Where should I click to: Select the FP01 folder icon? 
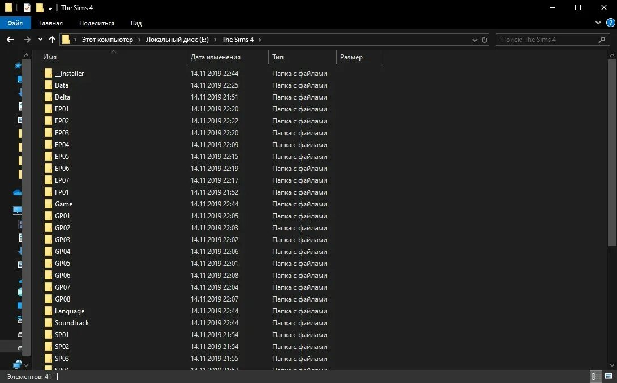click(48, 192)
